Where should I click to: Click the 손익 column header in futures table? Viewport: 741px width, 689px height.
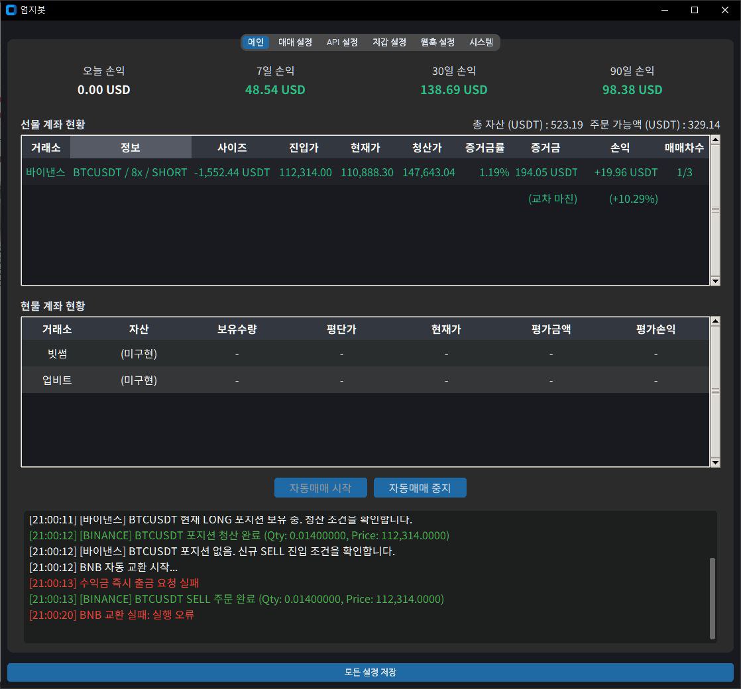pyautogui.click(x=620, y=148)
